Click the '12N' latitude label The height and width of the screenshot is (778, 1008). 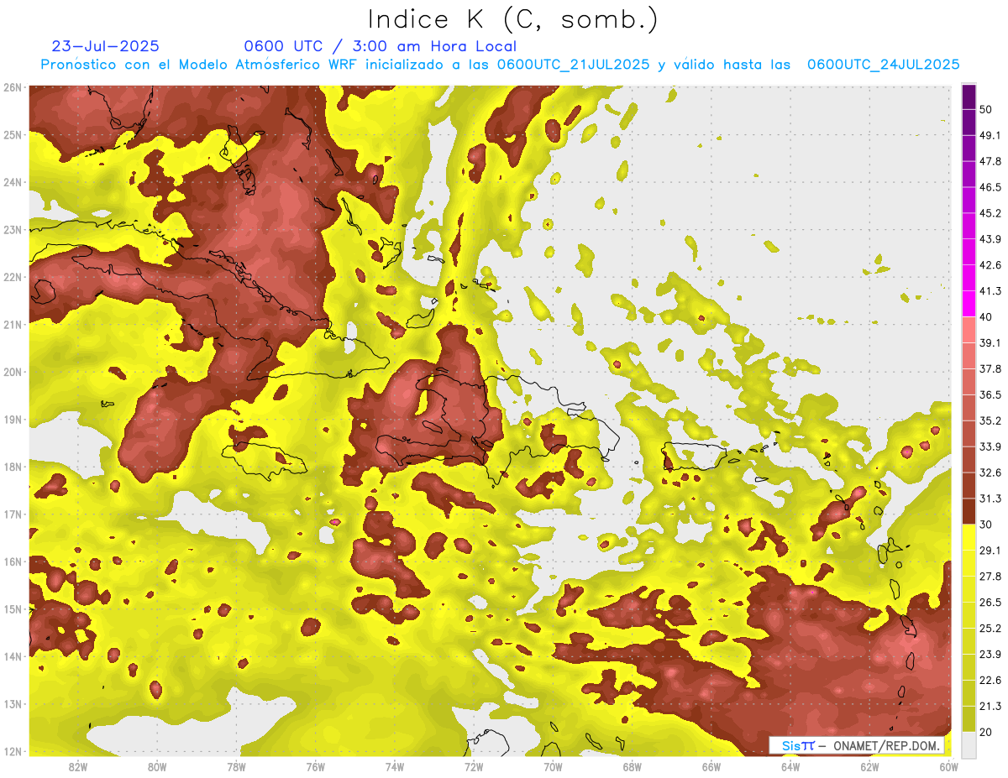13,751
